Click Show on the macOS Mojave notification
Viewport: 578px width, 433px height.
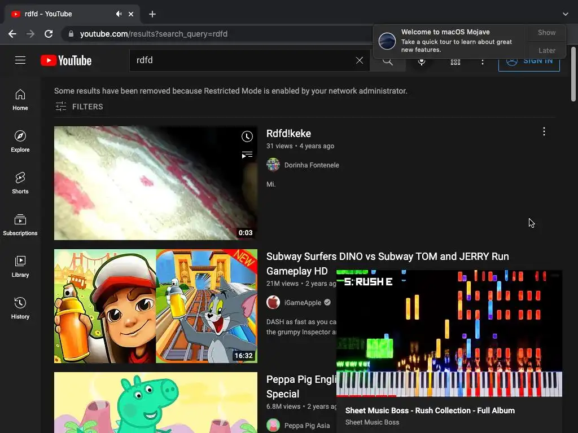pos(546,32)
